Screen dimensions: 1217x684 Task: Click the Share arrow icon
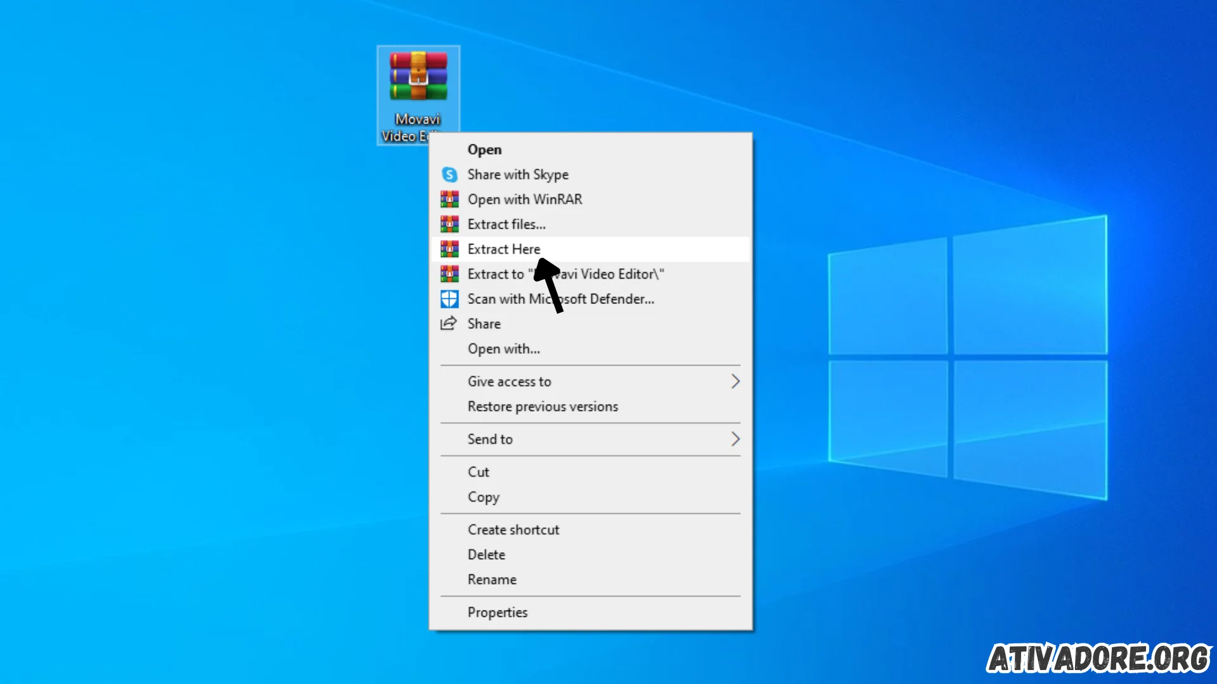tap(449, 324)
